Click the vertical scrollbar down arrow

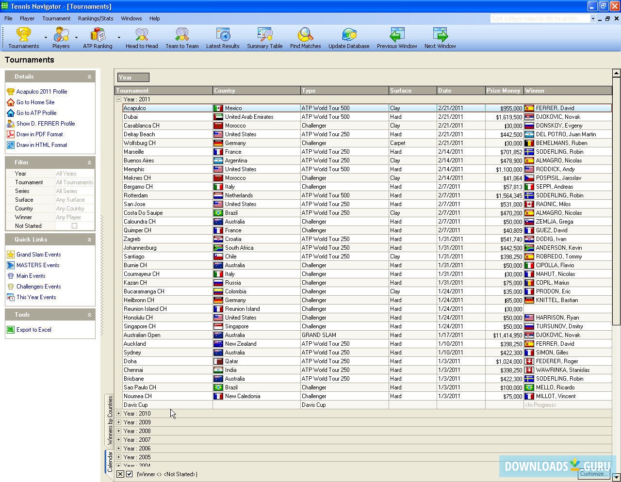(x=616, y=477)
